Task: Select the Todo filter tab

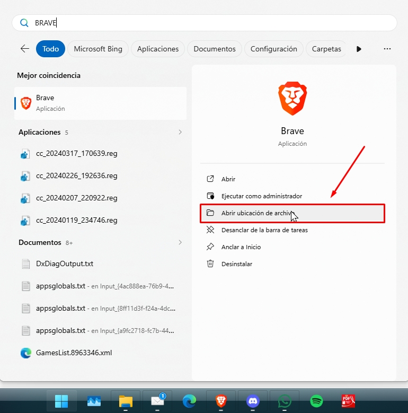Action: (50, 49)
